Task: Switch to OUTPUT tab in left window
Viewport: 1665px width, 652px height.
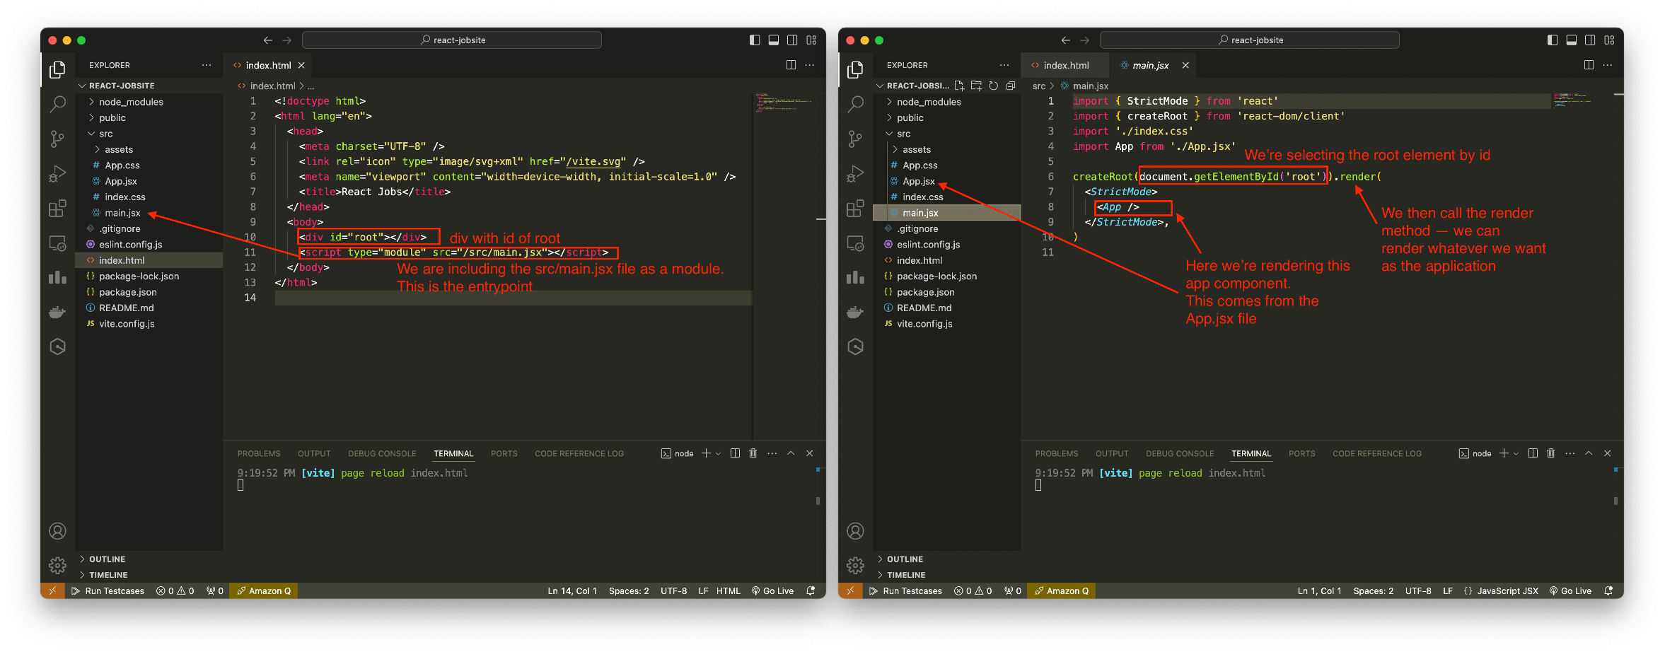Action: [x=314, y=453]
